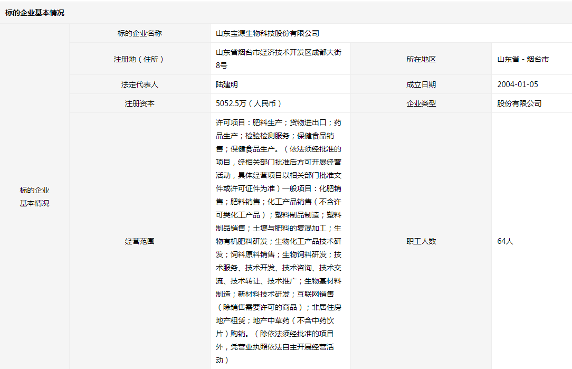Click left row header 标的企业 基本情况
This screenshot has width=572, height=369.
pos(35,197)
